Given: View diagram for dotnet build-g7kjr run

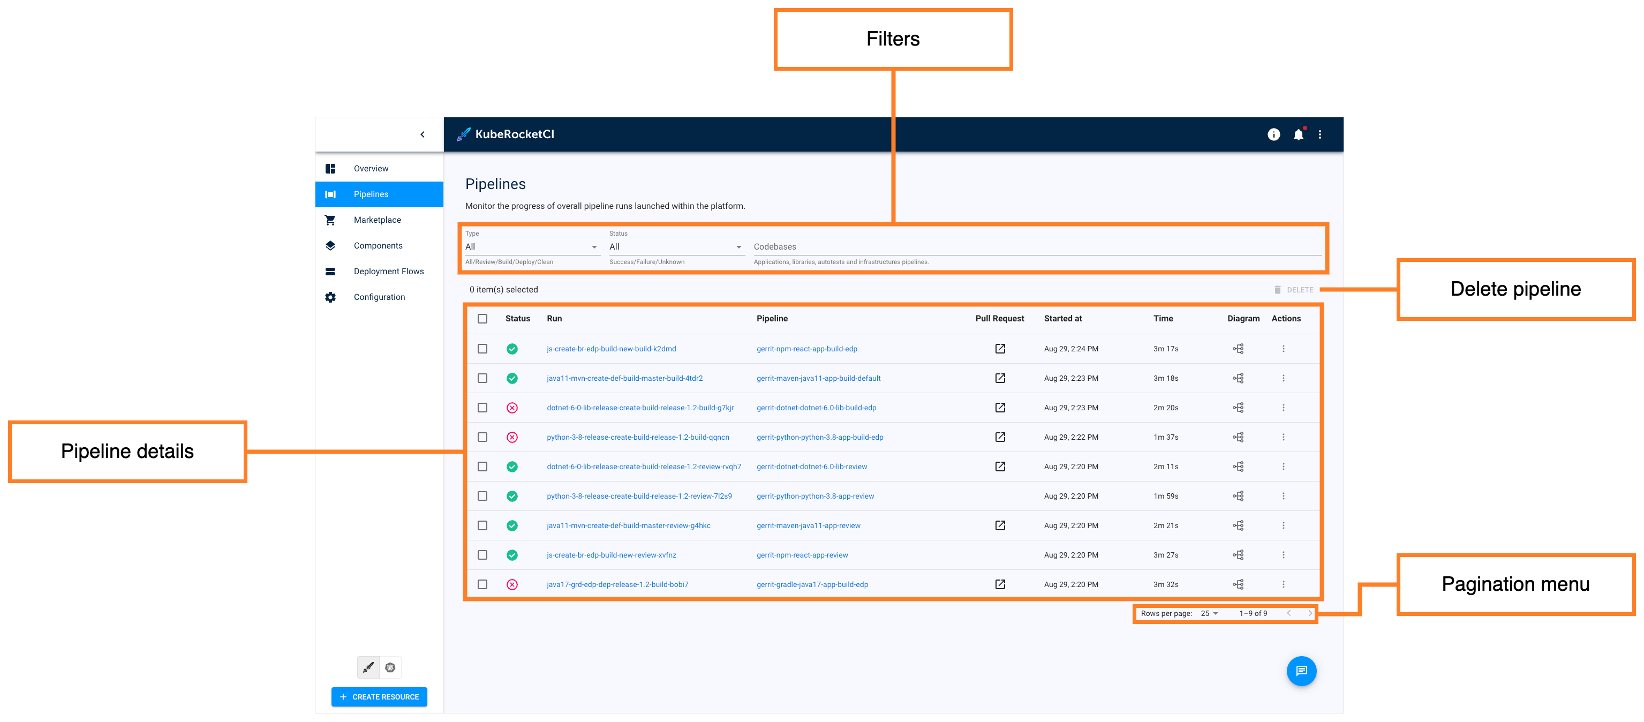Looking at the screenshot, I should click(x=1238, y=407).
